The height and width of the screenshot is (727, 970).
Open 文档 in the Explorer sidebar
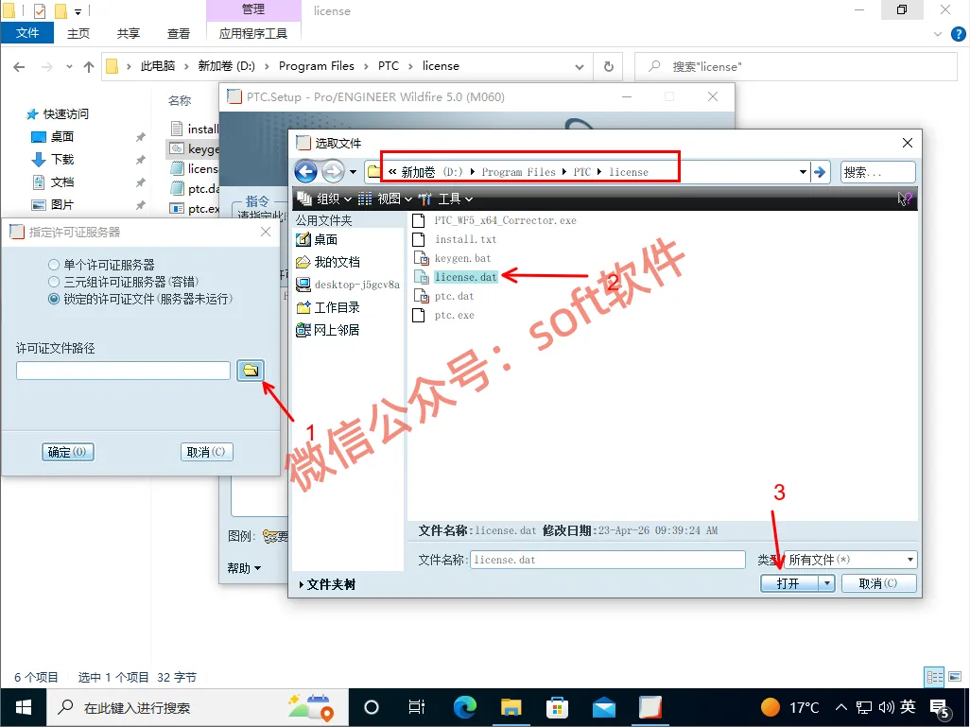tap(53, 182)
